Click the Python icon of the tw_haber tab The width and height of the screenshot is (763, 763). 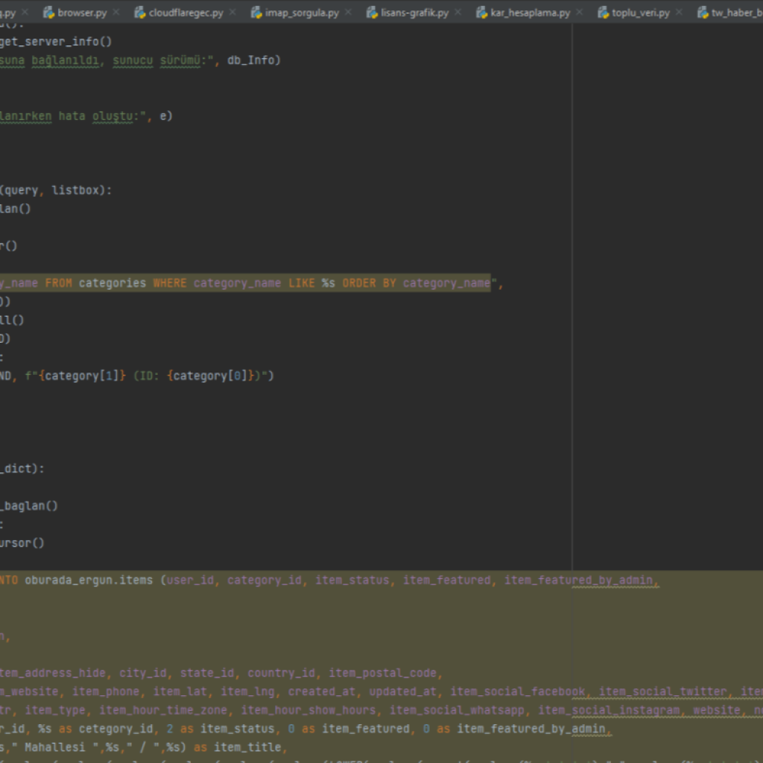[x=703, y=13]
